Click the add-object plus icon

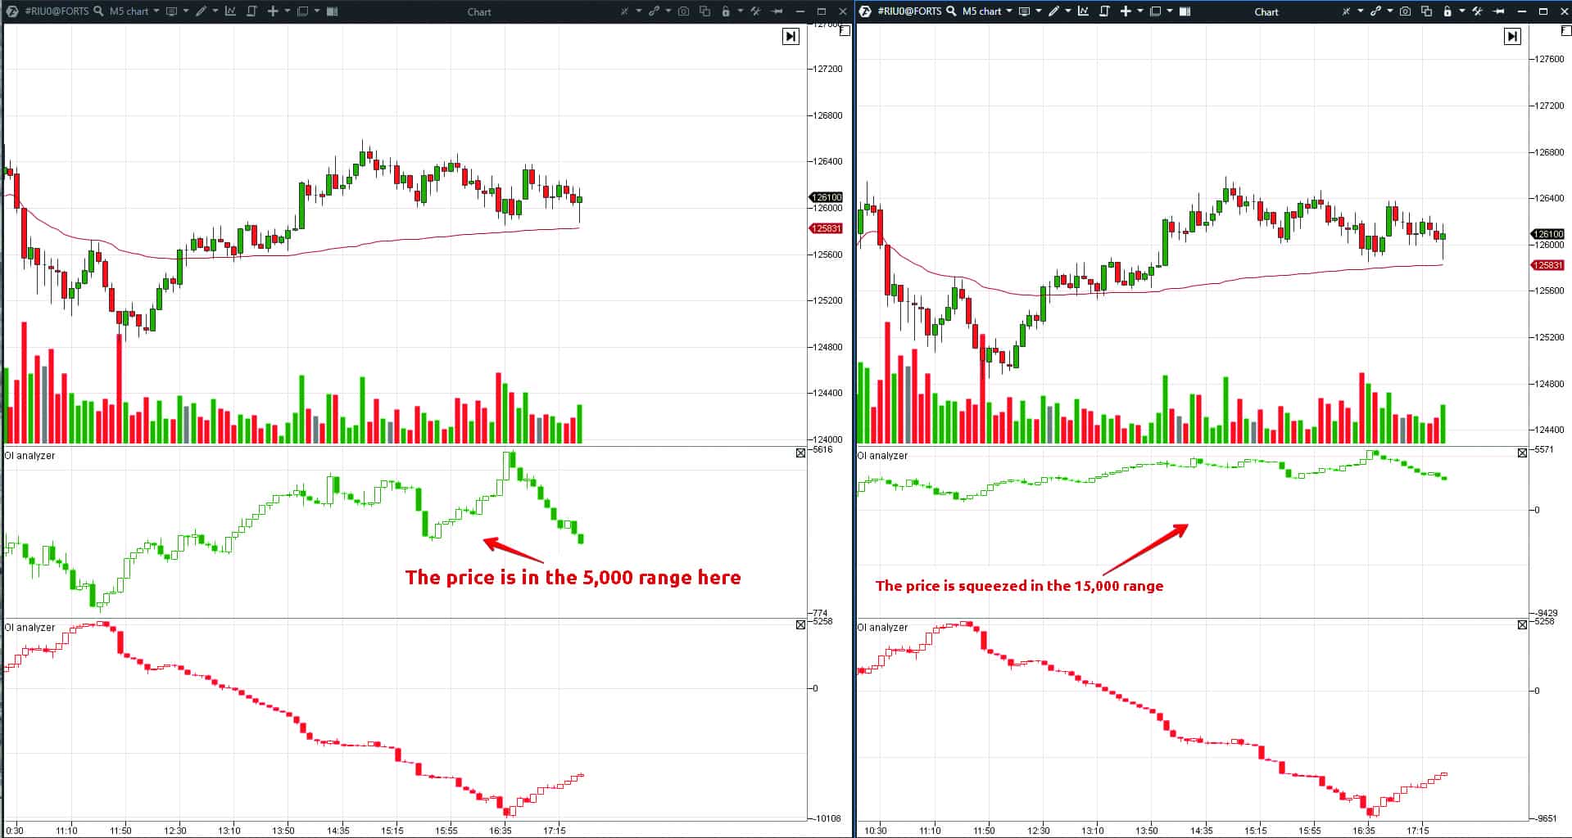click(274, 11)
